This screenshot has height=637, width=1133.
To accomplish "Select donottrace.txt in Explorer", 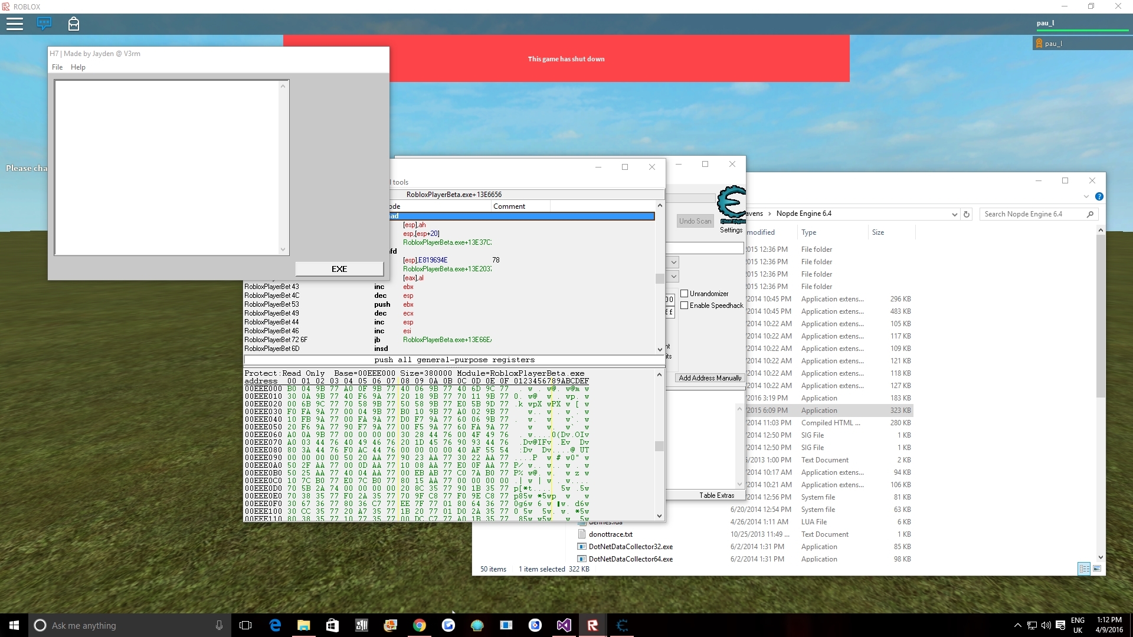I will (611, 534).
